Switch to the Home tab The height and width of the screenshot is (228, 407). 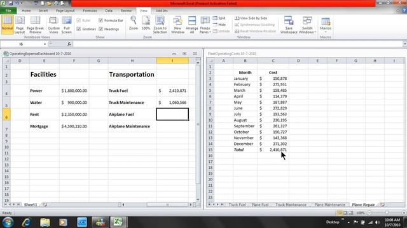click(26, 11)
